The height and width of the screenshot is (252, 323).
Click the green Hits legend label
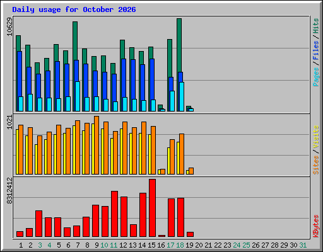pyautogui.click(x=316, y=26)
